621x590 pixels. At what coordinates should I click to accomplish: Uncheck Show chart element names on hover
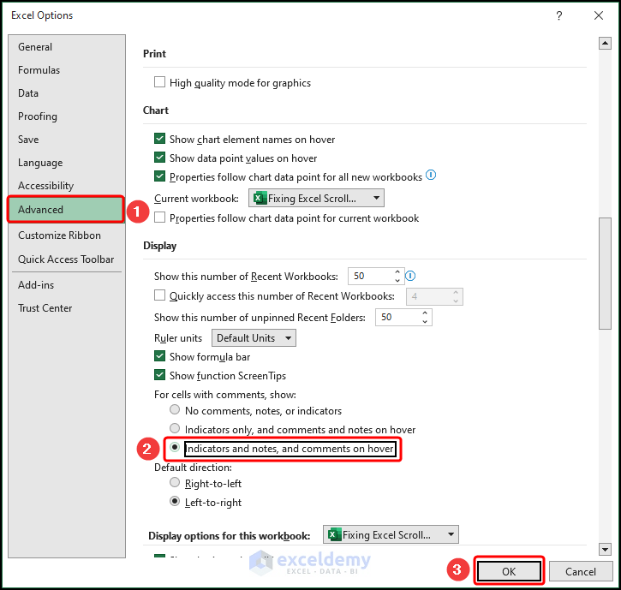point(159,139)
